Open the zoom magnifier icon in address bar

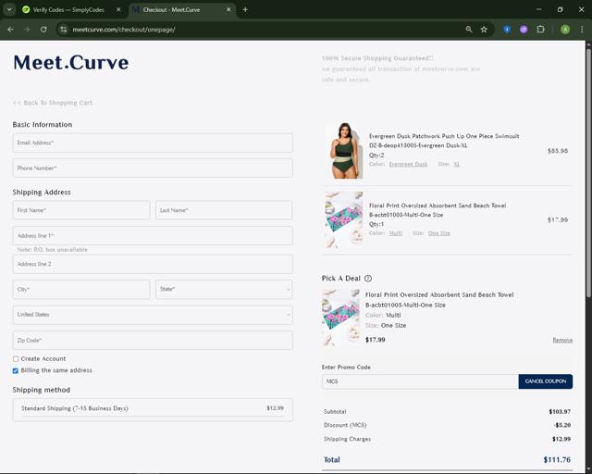(x=469, y=30)
